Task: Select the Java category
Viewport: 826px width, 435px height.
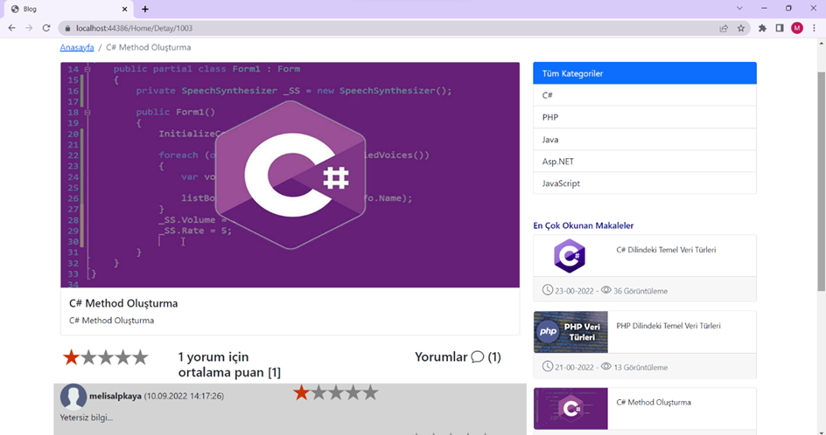Action: tap(645, 140)
